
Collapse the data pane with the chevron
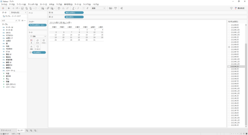click(x=26, y=13)
